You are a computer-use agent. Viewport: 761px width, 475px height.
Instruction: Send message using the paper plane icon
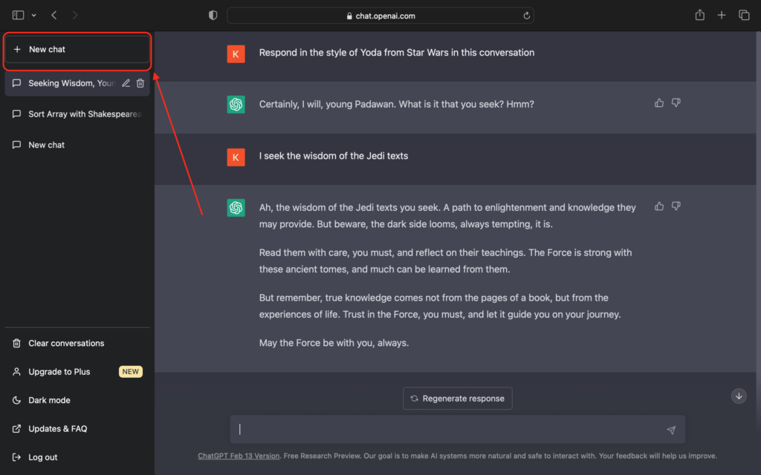(x=671, y=430)
